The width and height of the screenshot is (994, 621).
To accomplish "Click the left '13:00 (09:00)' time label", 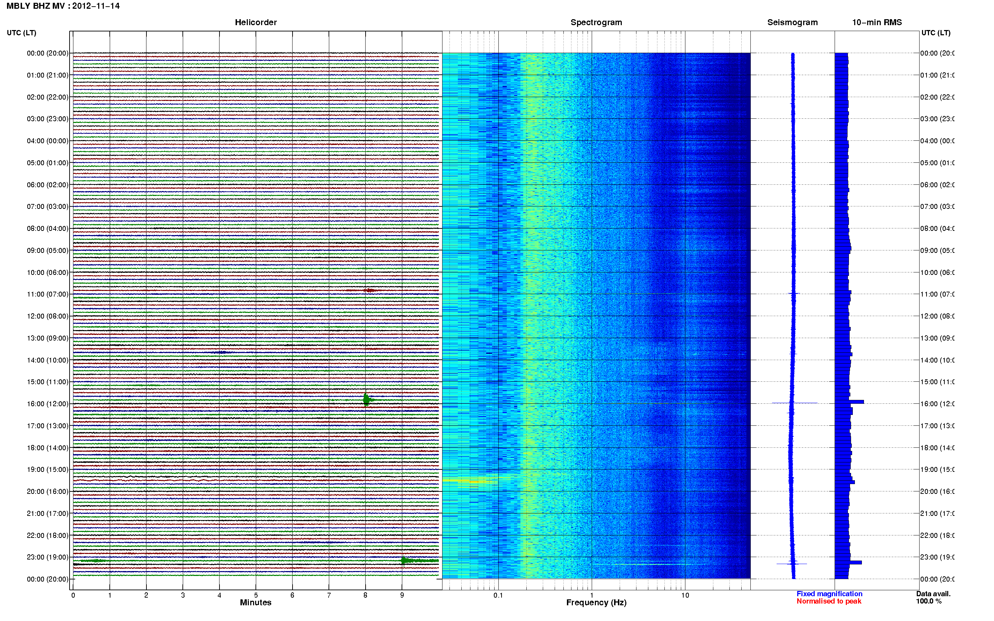I will (x=48, y=338).
